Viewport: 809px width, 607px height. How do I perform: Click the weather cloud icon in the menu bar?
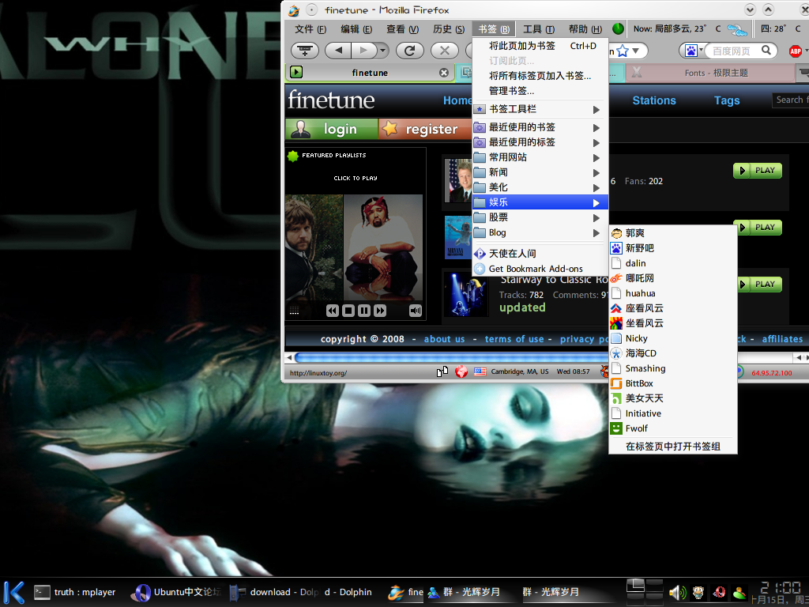(x=737, y=30)
